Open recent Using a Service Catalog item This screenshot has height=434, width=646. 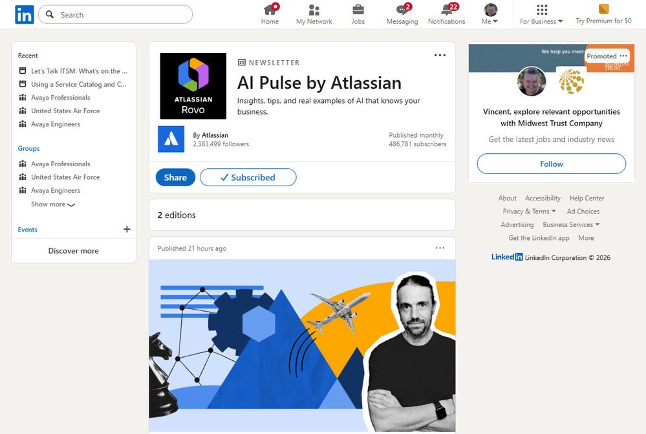tap(73, 84)
